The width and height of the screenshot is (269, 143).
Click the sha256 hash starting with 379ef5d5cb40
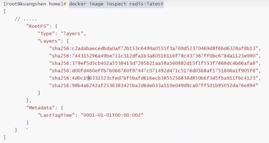coord(154,63)
